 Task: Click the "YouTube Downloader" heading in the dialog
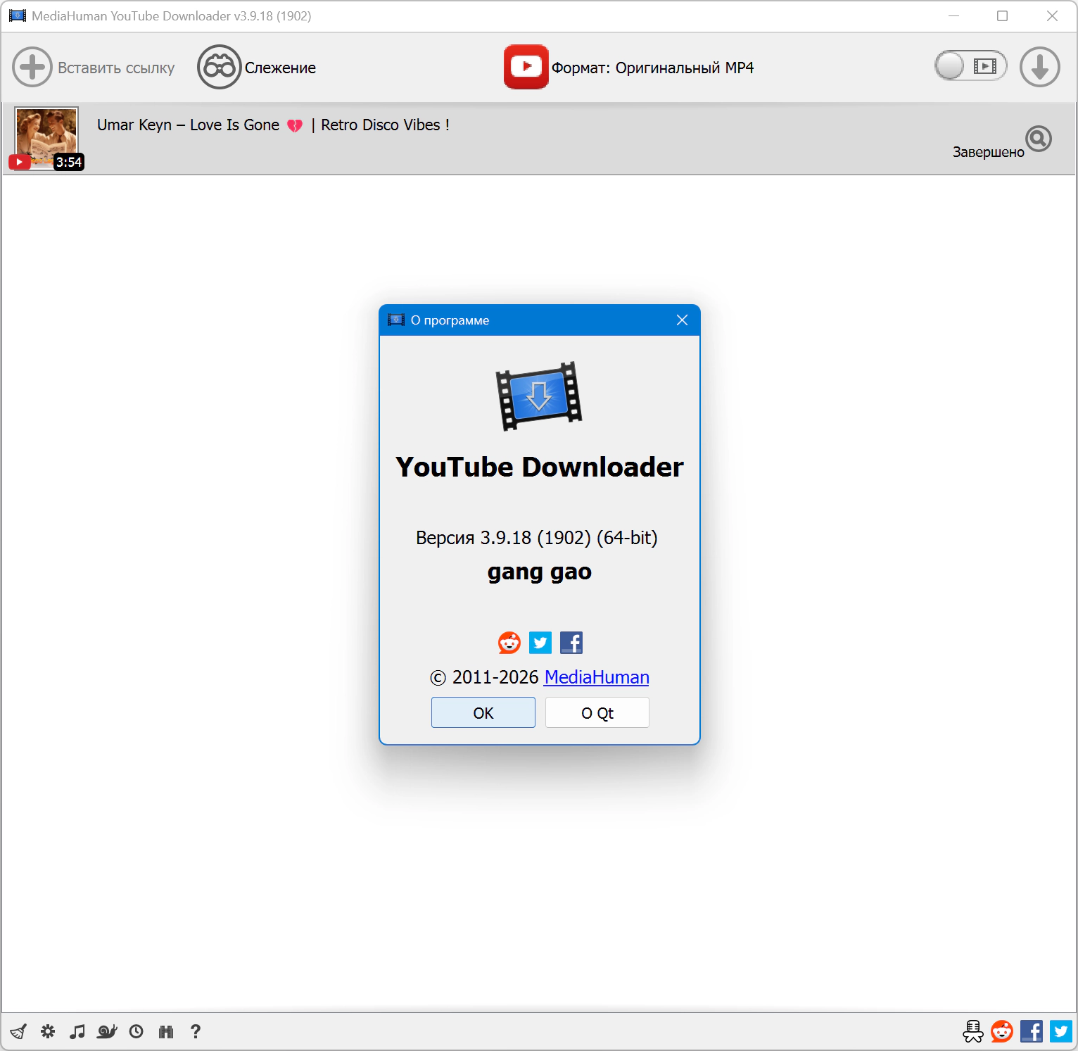540,467
